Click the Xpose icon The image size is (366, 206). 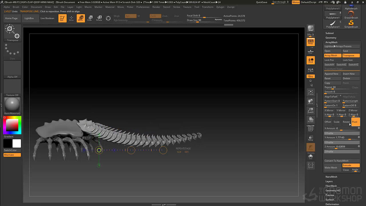coord(311,165)
